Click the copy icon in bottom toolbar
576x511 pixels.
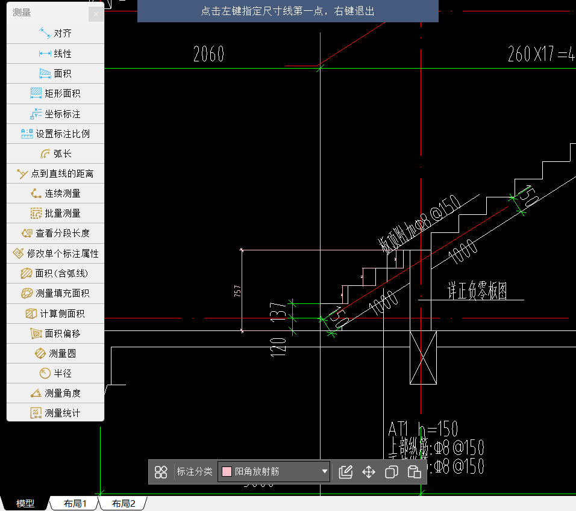coord(392,472)
